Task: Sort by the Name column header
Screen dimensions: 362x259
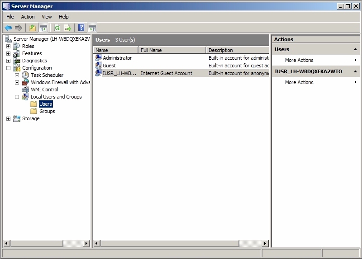Action: pos(116,50)
